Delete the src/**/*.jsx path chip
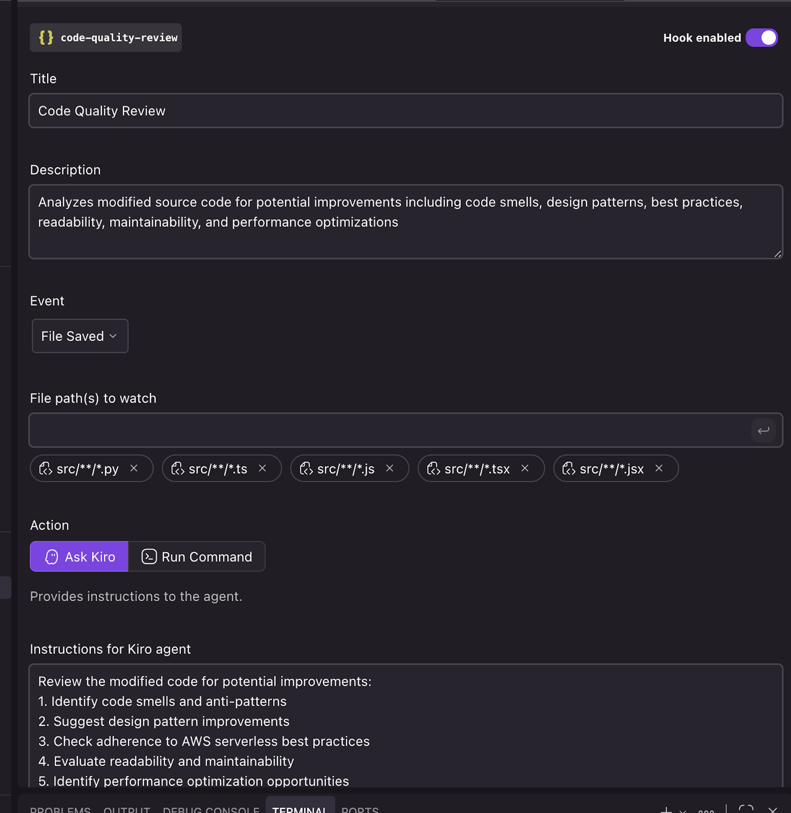Viewport: 791px width, 813px height. tap(659, 469)
